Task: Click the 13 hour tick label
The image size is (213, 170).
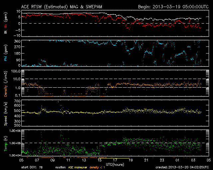Action: pos(84,160)
